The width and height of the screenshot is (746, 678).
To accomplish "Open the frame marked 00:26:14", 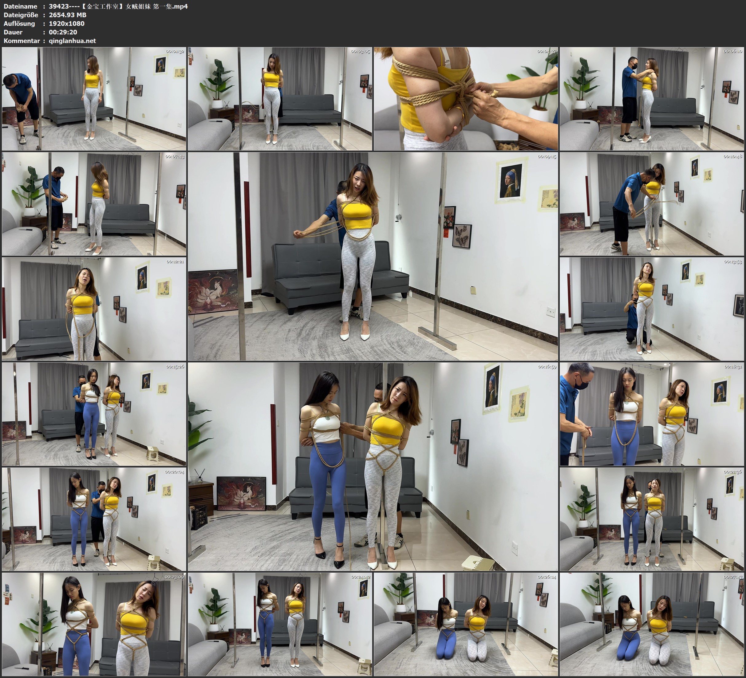I will (x=465, y=624).
